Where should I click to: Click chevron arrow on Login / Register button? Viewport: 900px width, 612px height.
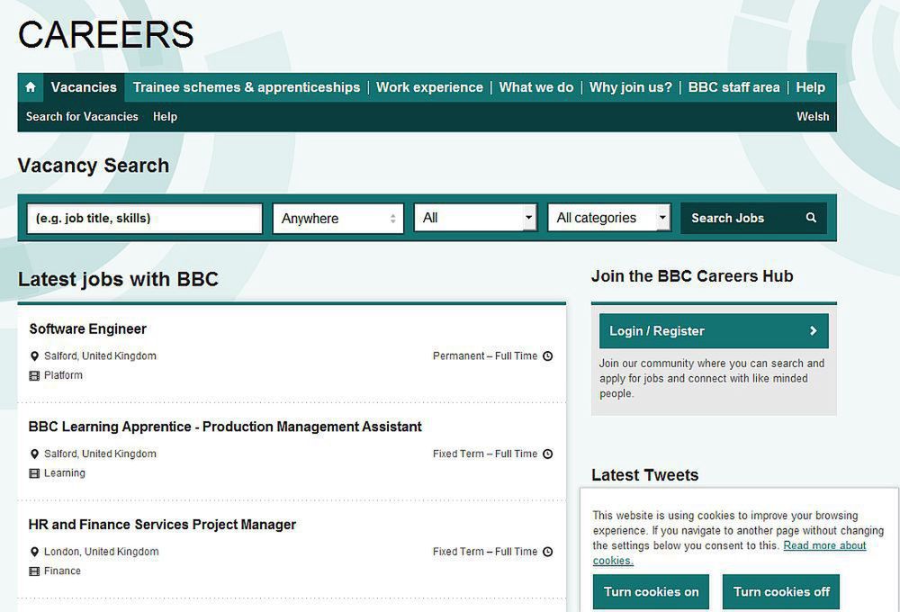pos(814,330)
